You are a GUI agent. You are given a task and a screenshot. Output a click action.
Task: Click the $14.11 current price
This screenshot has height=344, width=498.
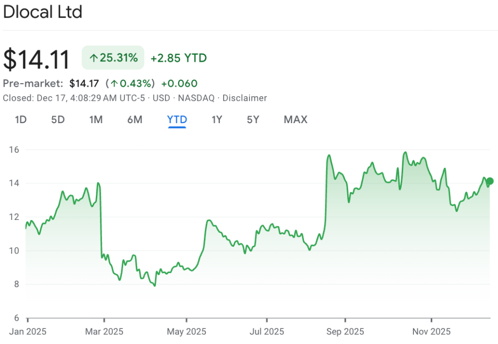[x=36, y=59]
